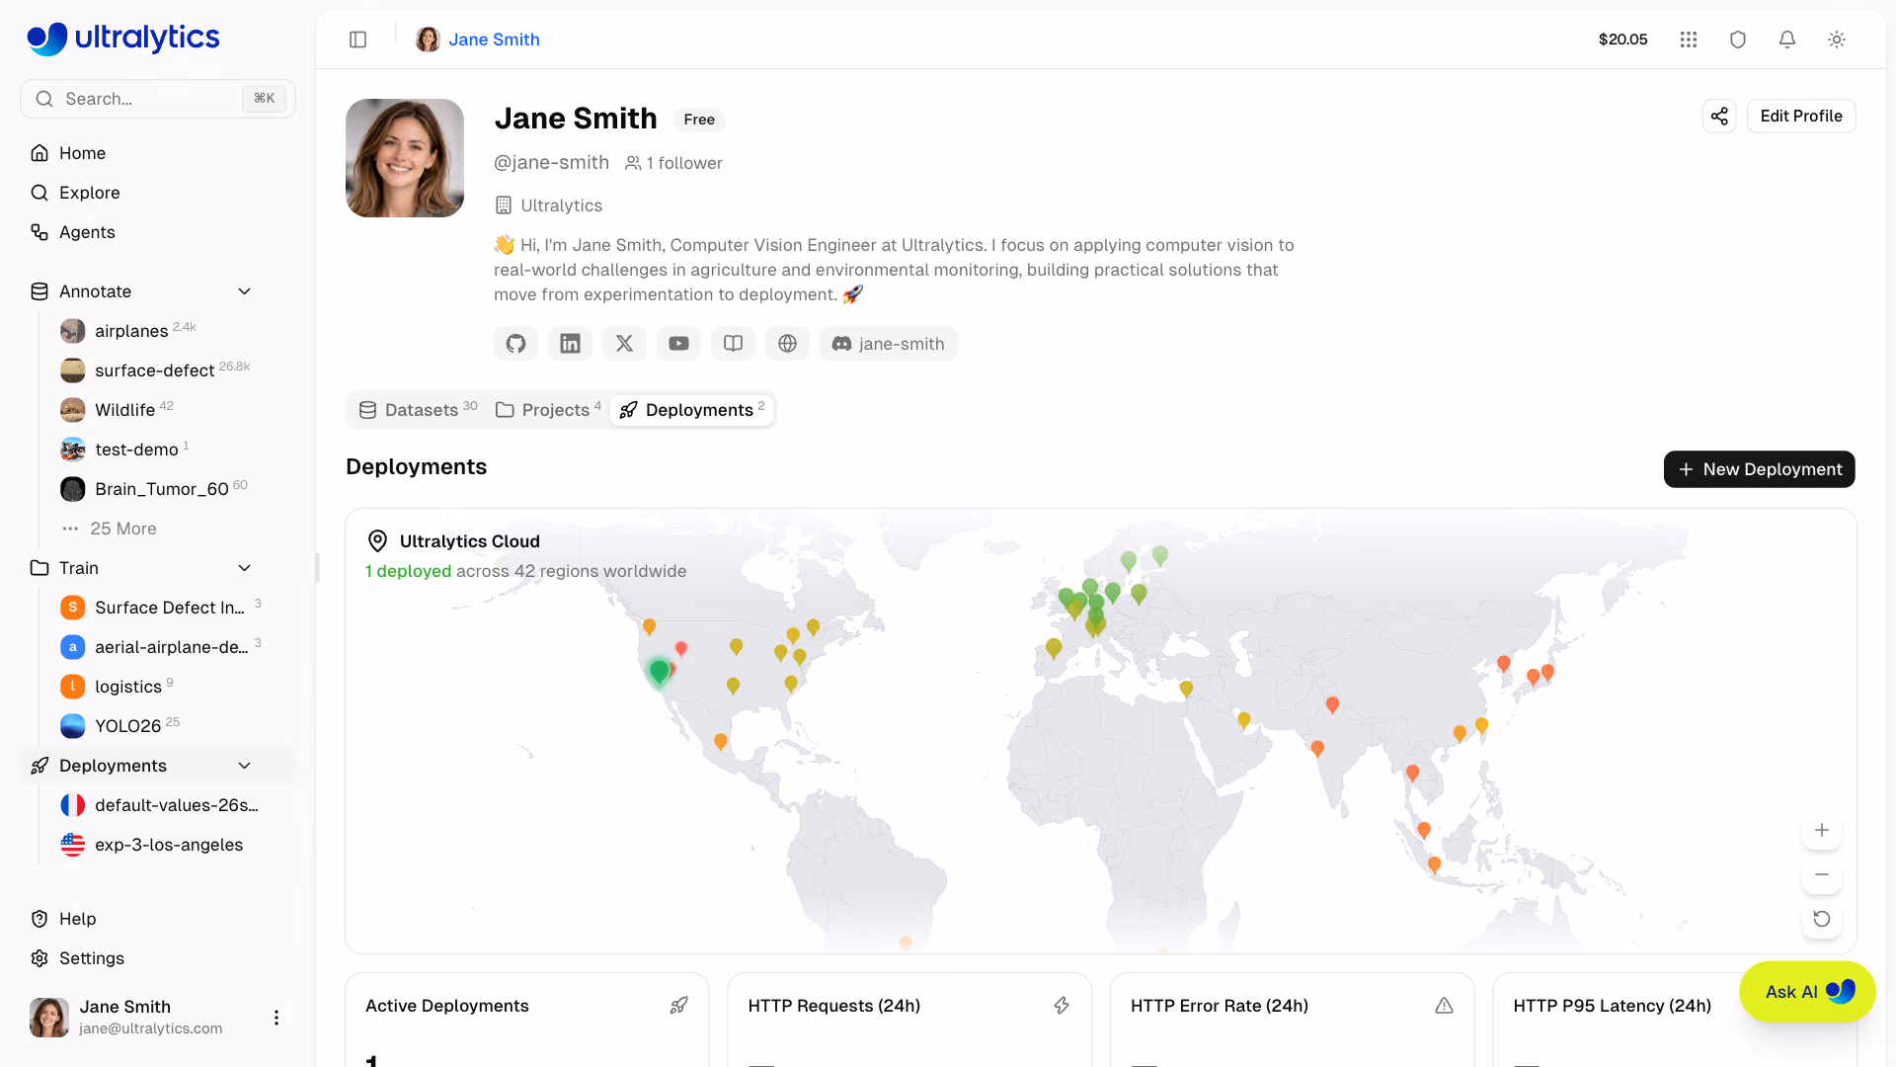The width and height of the screenshot is (1896, 1067).
Task: Click New Deployment button
Action: (1759, 469)
